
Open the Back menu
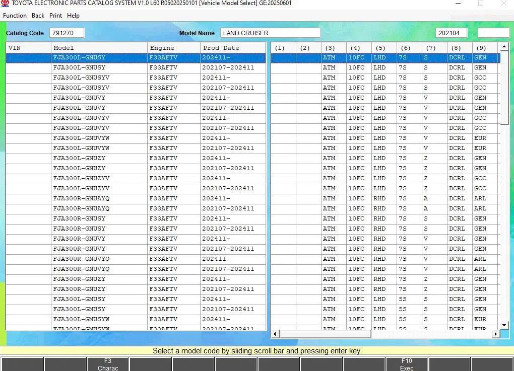point(38,16)
